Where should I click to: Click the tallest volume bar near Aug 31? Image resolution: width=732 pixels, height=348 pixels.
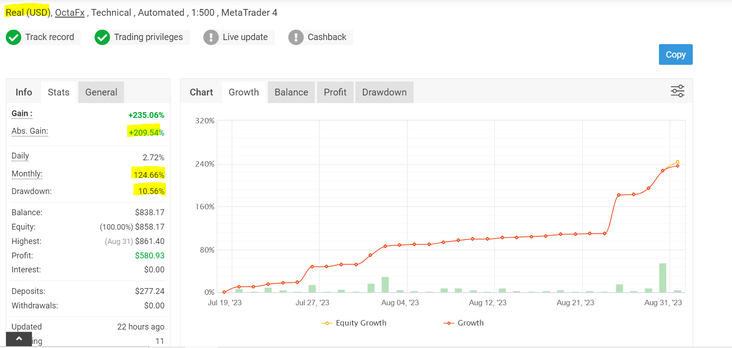click(663, 278)
